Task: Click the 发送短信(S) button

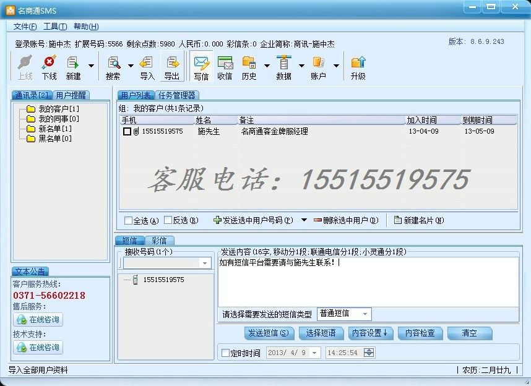Action: coord(269,333)
